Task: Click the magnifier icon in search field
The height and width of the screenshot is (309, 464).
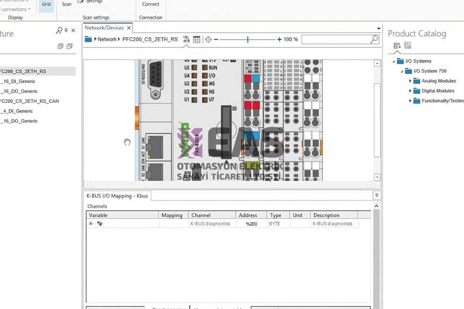Action: point(374,39)
